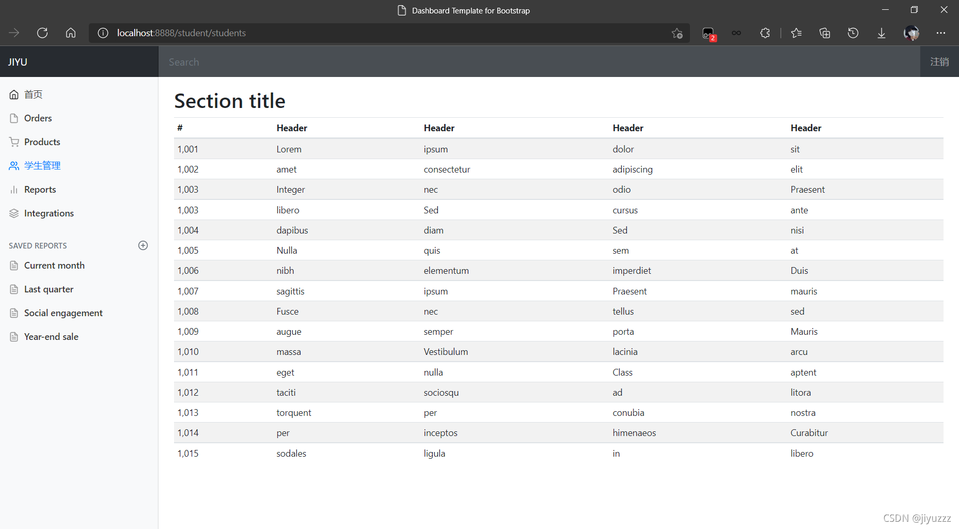Click table cell adipiscing
This screenshot has width=959, height=529.
(x=633, y=169)
